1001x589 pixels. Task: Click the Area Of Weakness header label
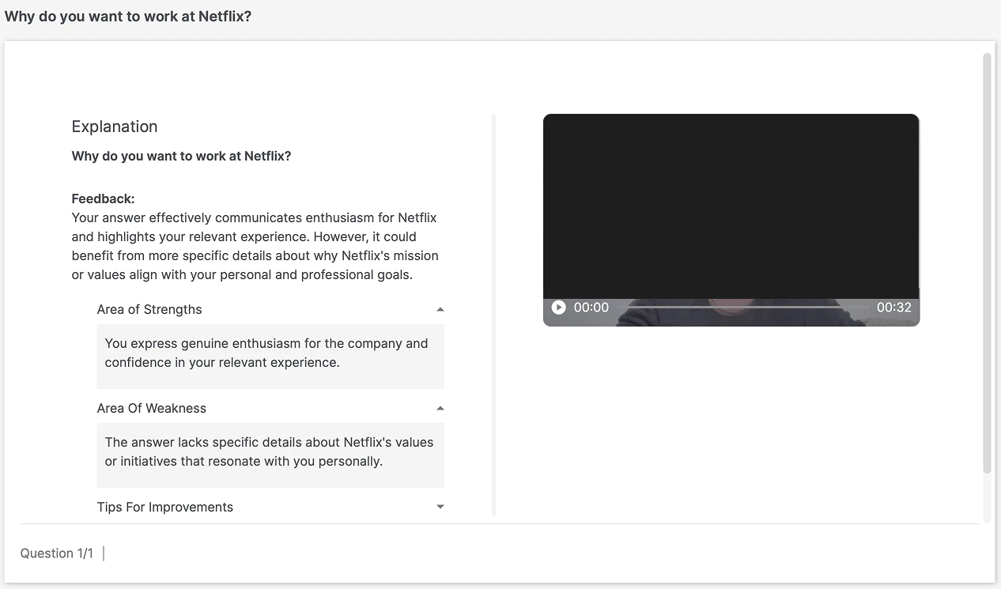pyautogui.click(x=152, y=408)
